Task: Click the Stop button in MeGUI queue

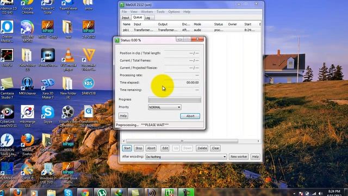Action: (x=139, y=148)
